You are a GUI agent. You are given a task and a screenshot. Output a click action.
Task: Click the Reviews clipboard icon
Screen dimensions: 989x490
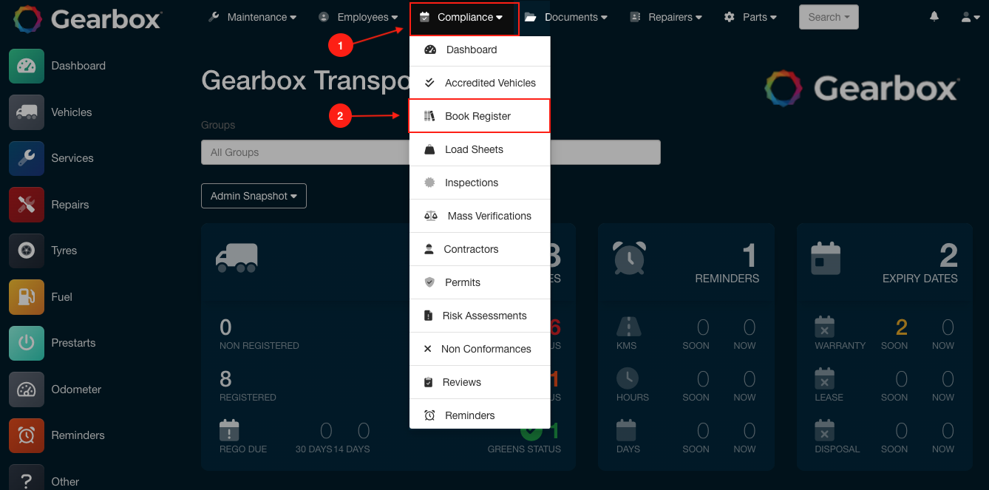[429, 382]
